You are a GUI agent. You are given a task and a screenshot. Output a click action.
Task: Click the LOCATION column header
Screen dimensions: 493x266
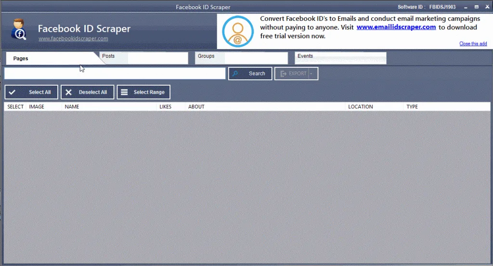(x=360, y=107)
